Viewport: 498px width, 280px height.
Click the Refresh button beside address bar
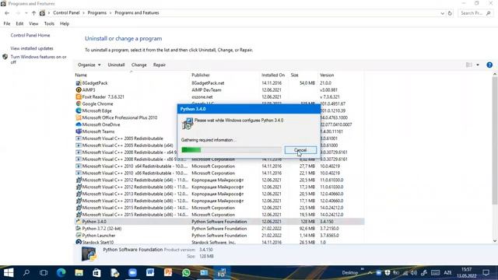click(x=450, y=13)
